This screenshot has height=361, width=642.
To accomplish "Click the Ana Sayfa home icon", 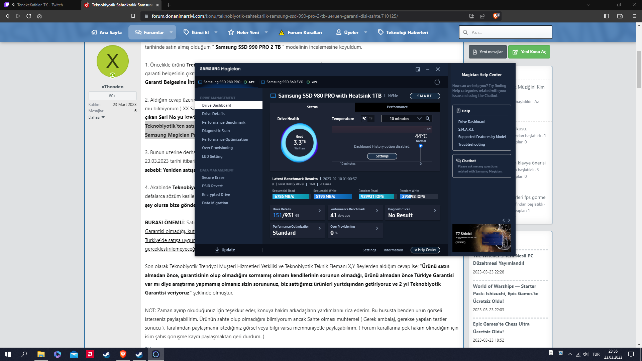I will point(94,32).
